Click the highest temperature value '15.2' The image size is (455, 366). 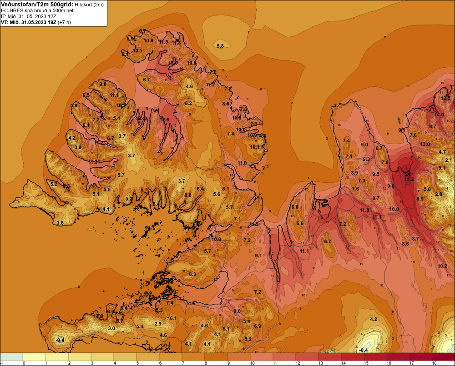point(409,179)
